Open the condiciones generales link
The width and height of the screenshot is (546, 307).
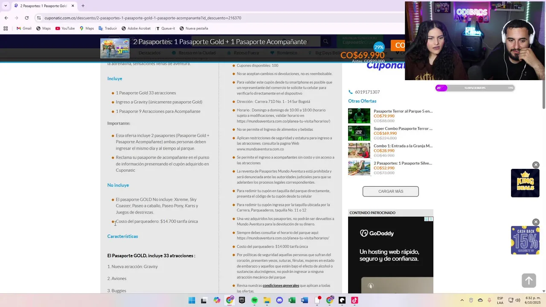click(281, 286)
